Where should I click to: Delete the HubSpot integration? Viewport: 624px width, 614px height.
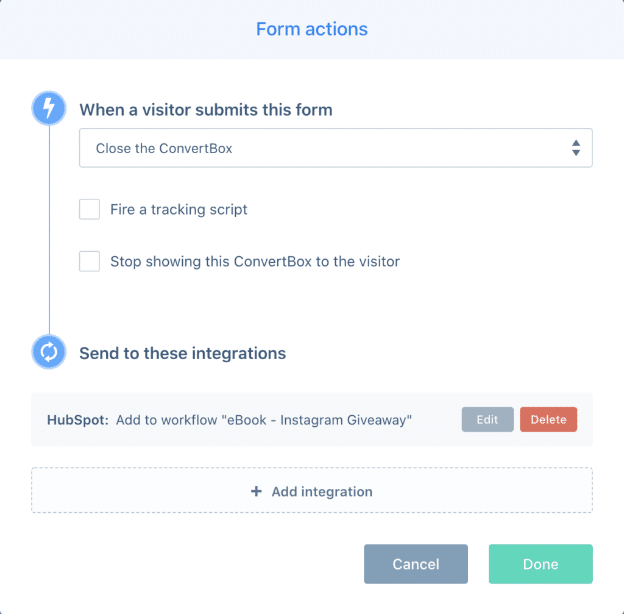click(x=548, y=419)
